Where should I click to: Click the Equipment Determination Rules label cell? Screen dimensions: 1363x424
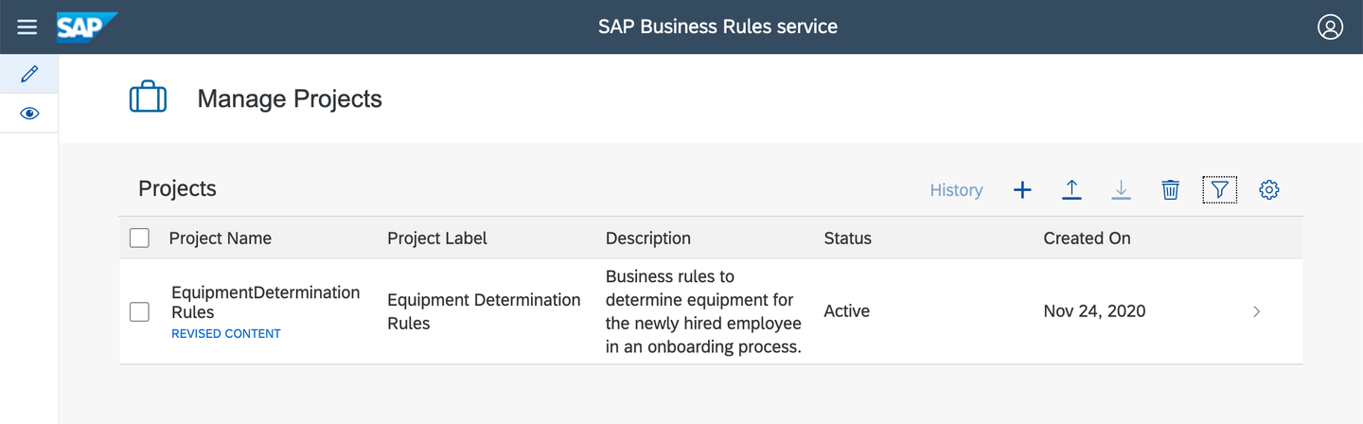point(484,311)
